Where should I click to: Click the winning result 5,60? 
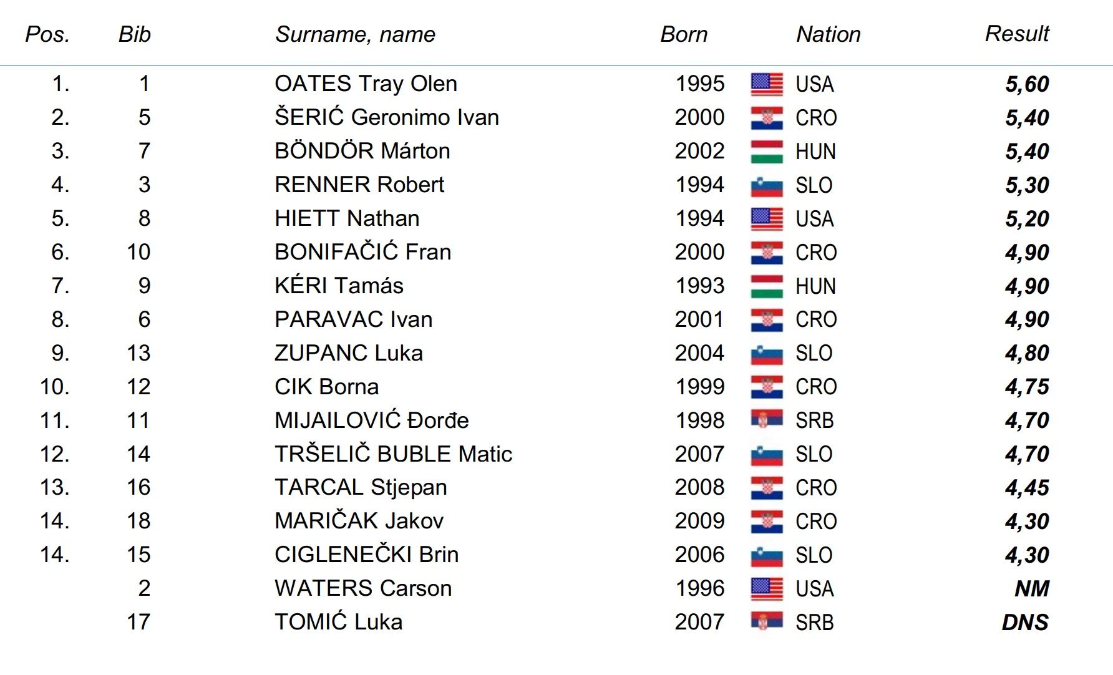point(1027,84)
